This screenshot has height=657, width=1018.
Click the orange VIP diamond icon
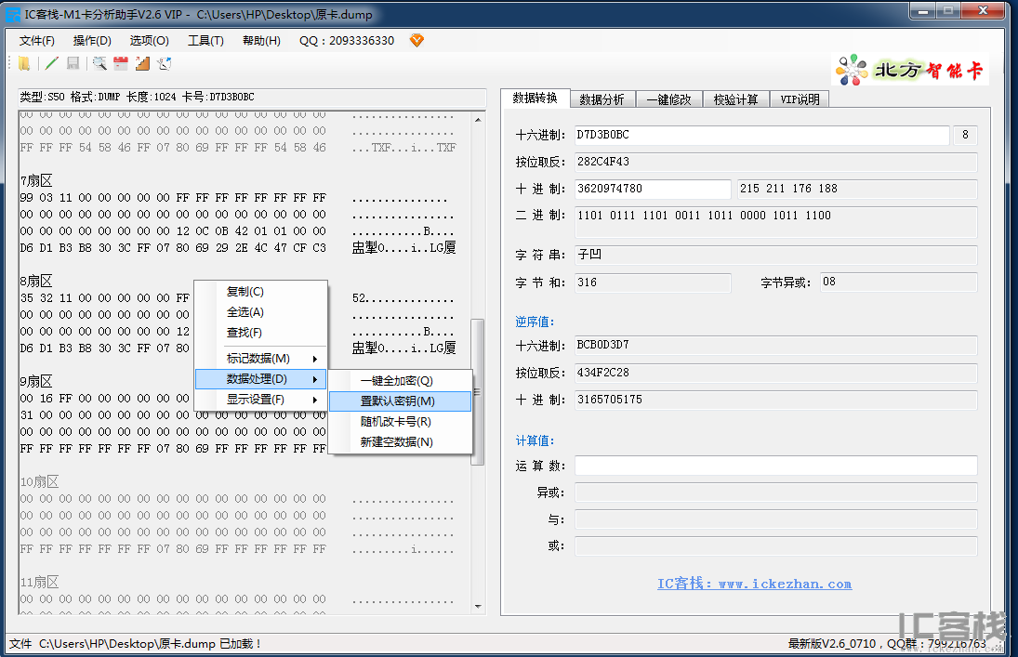click(x=416, y=40)
